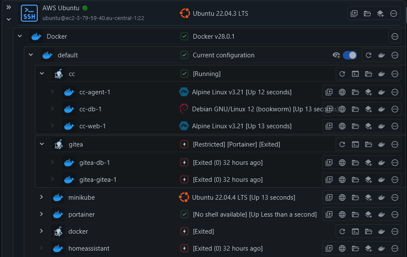Screen dimensions: 407x257
Task: Expand the gitea-db-1 container
Action: (52, 162)
